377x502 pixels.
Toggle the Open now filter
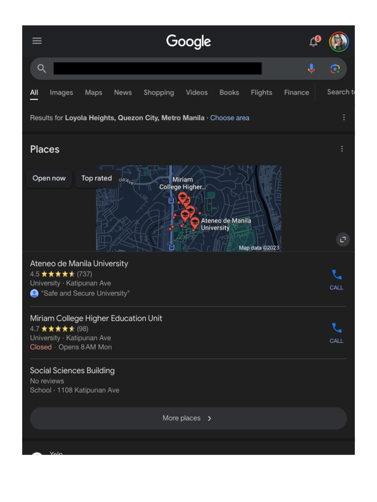click(49, 178)
